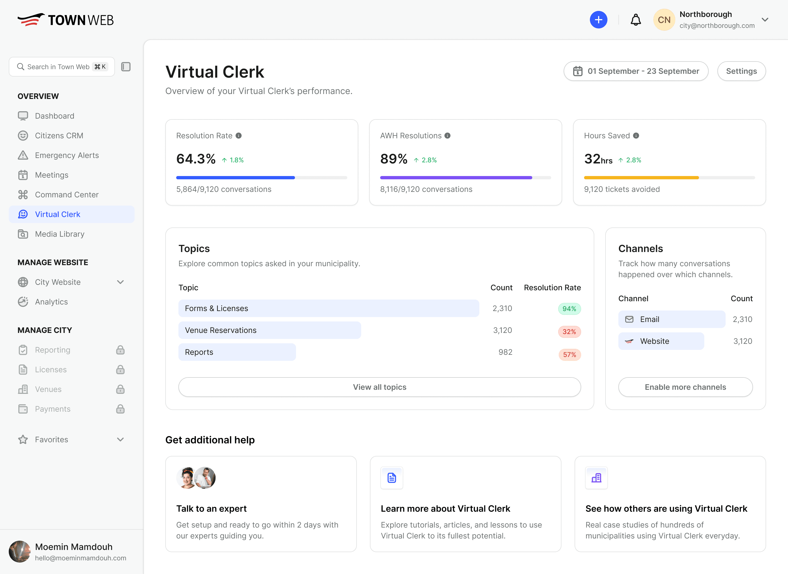
Task: Click the purple AWH Resolutions progress bar
Action: (x=456, y=178)
